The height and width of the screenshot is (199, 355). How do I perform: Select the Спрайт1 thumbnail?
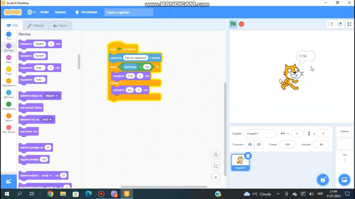[x=240, y=162]
